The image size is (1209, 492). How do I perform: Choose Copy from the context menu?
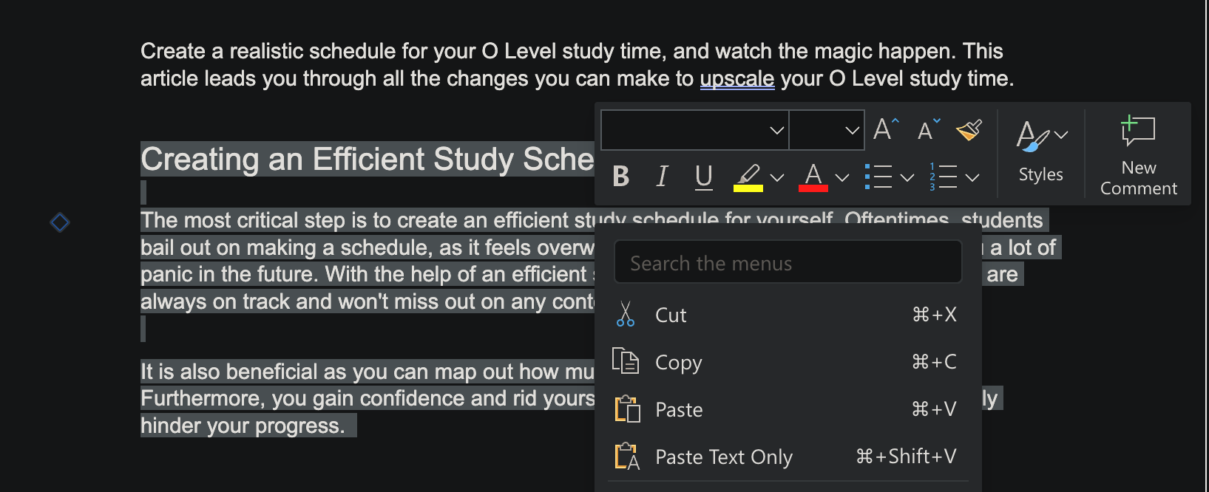678,363
